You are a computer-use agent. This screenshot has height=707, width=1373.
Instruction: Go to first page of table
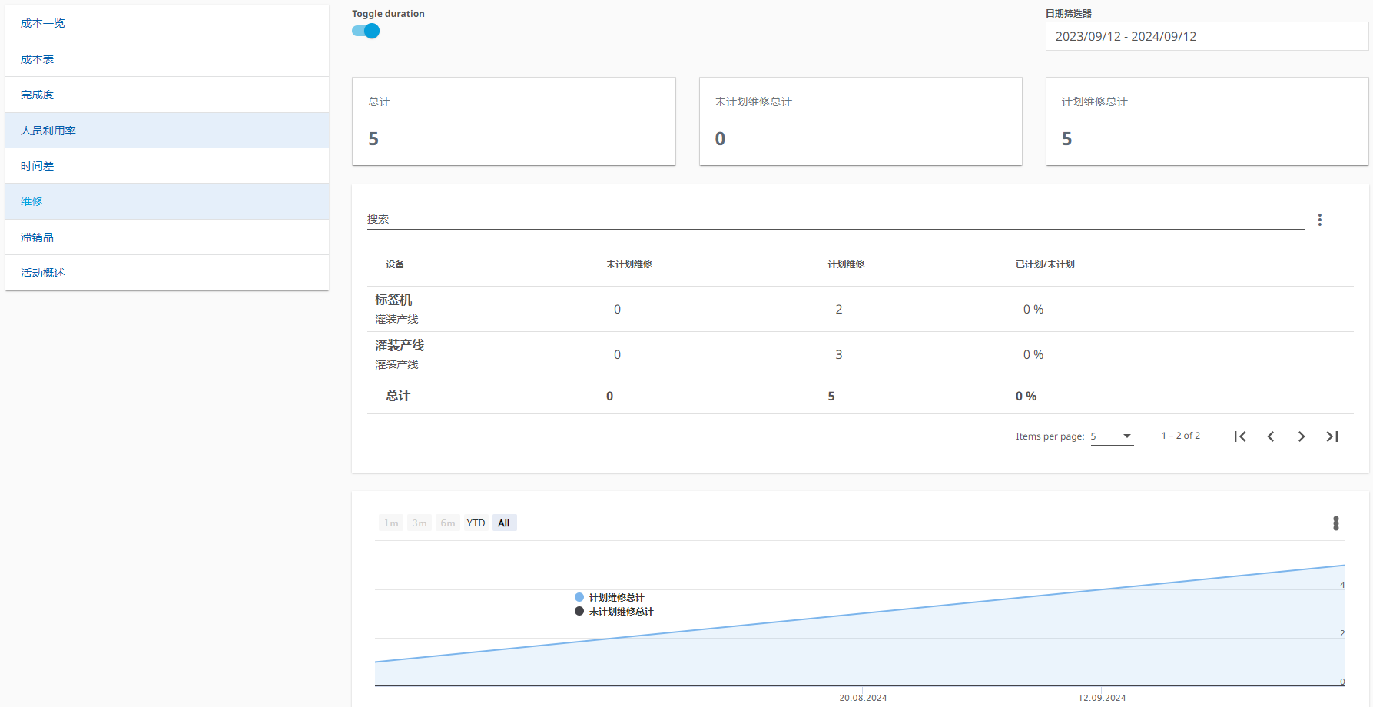click(x=1239, y=436)
